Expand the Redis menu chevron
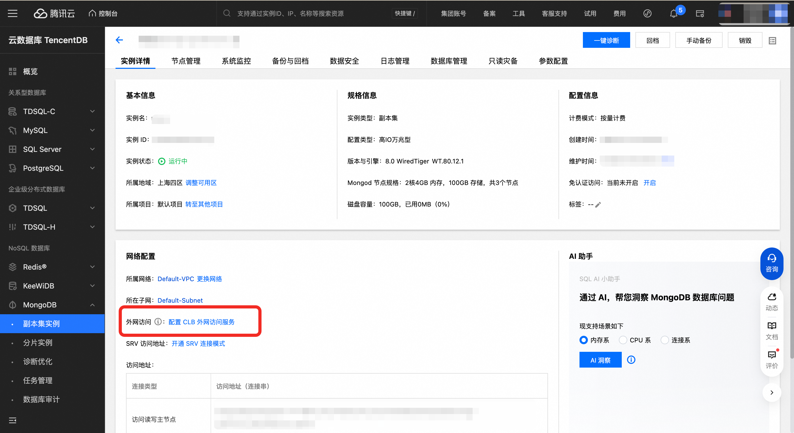The width and height of the screenshot is (794, 433). click(x=92, y=267)
